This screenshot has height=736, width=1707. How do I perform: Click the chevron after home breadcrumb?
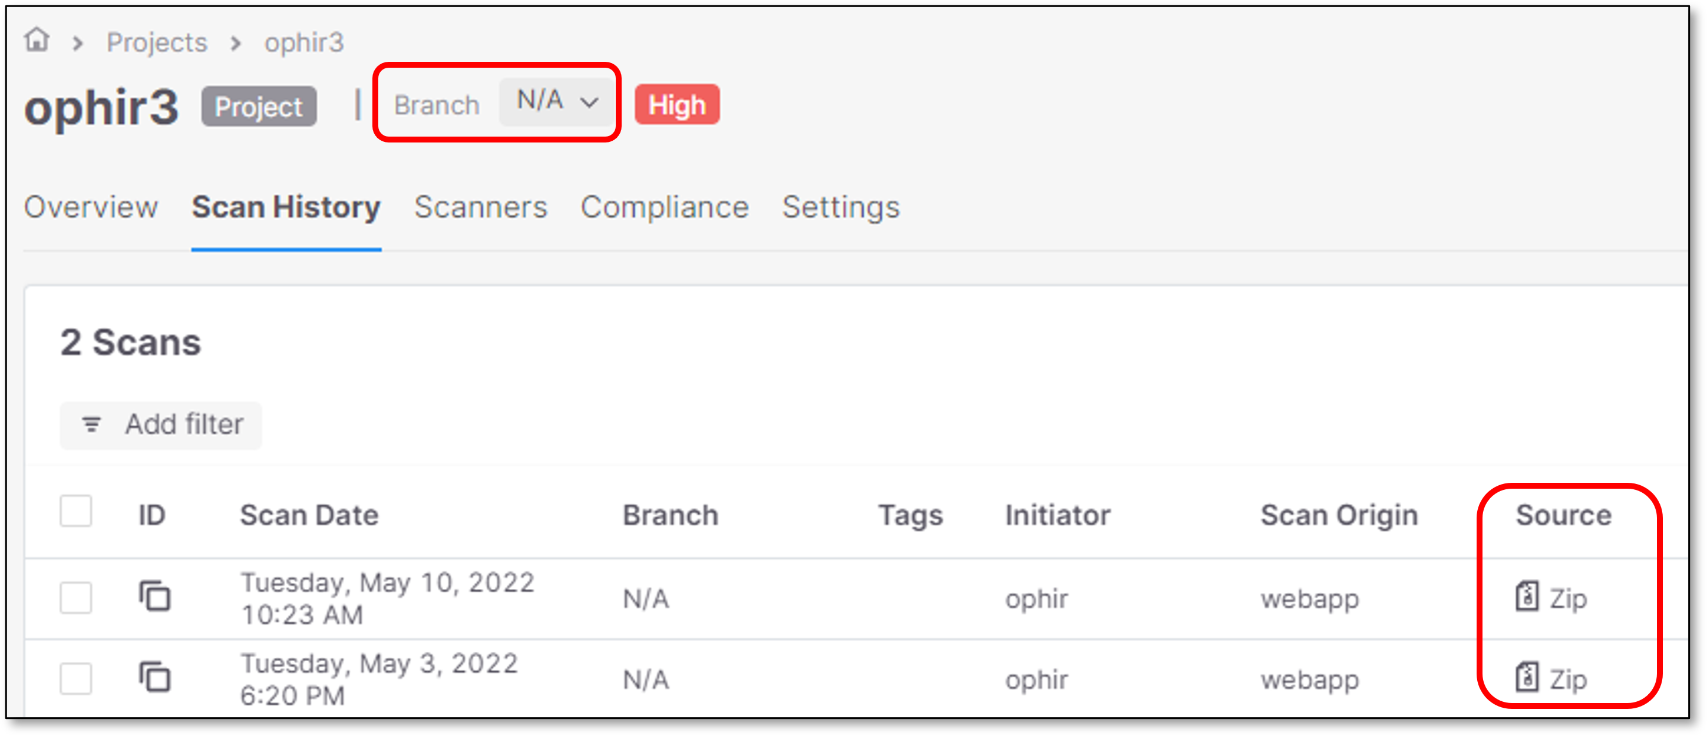[x=78, y=44]
